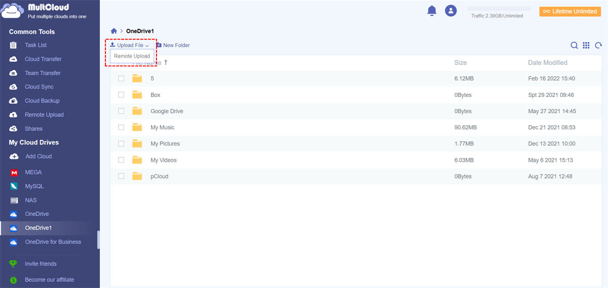Click the Date Modified column header
608x288 pixels.
coord(548,63)
